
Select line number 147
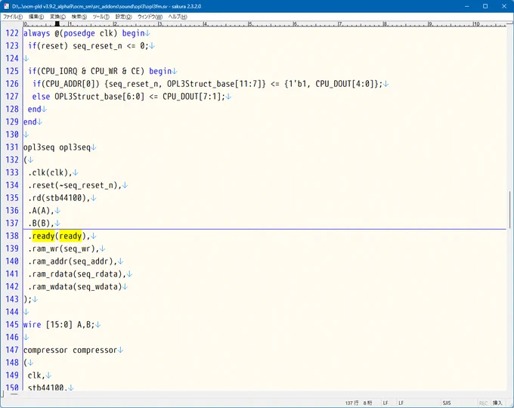12,350
